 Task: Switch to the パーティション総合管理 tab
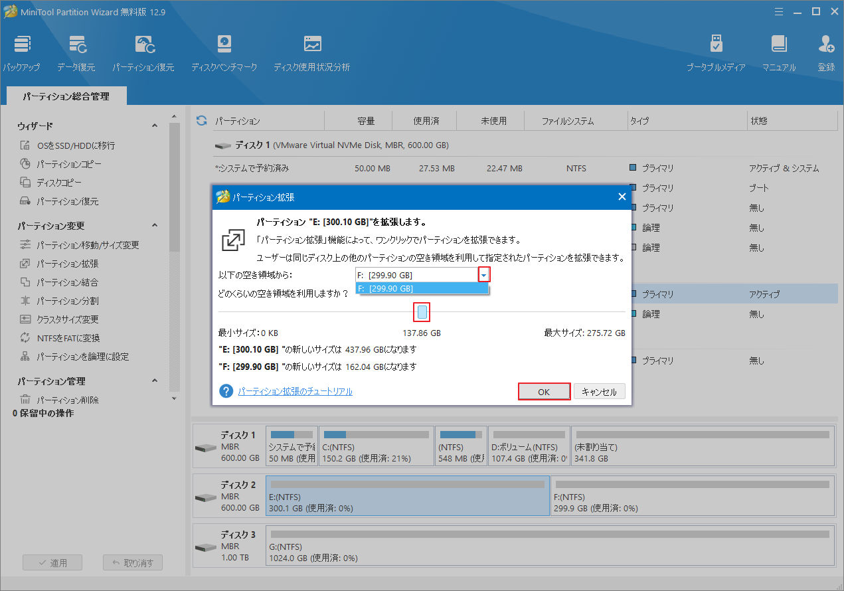click(66, 96)
